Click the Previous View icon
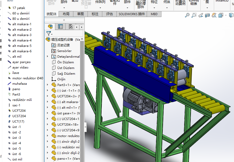The height and width of the screenshot is (162, 234). 201,15
